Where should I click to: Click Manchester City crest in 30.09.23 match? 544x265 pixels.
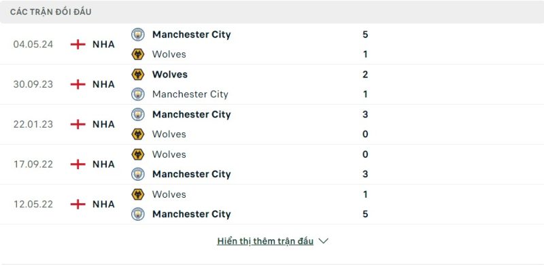coord(138,94)
